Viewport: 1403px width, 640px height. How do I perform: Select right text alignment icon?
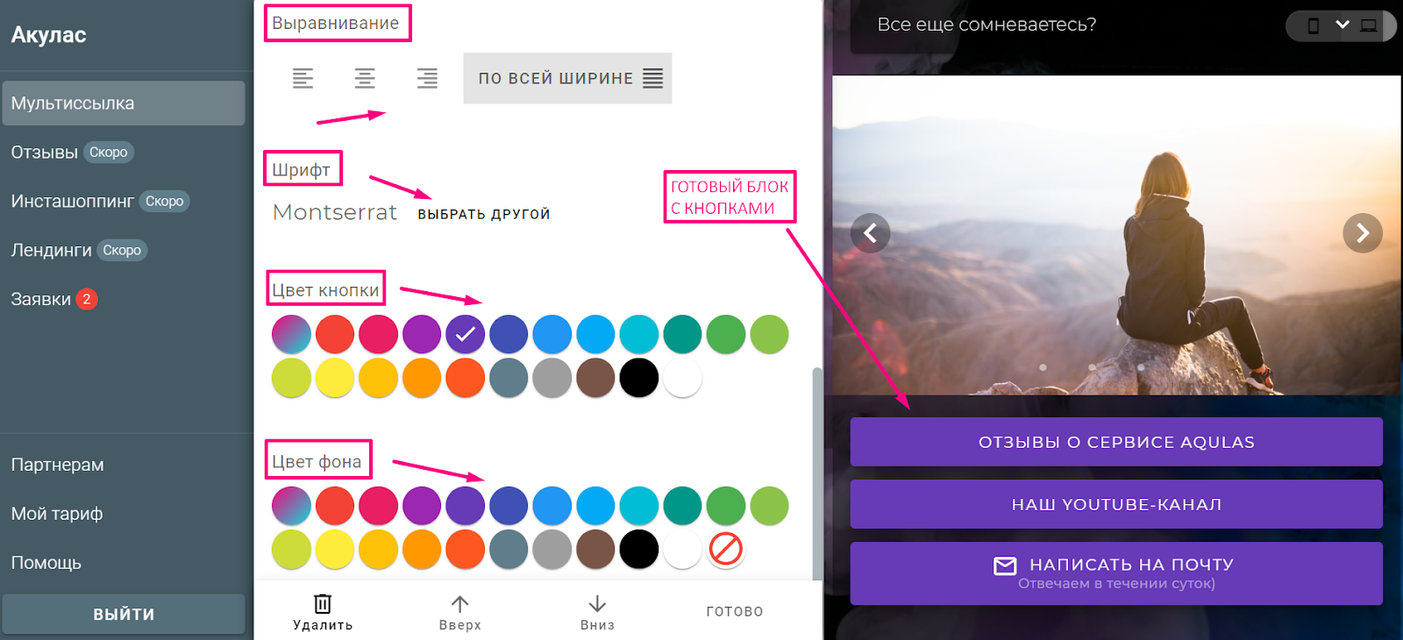[x=427, y=78]
